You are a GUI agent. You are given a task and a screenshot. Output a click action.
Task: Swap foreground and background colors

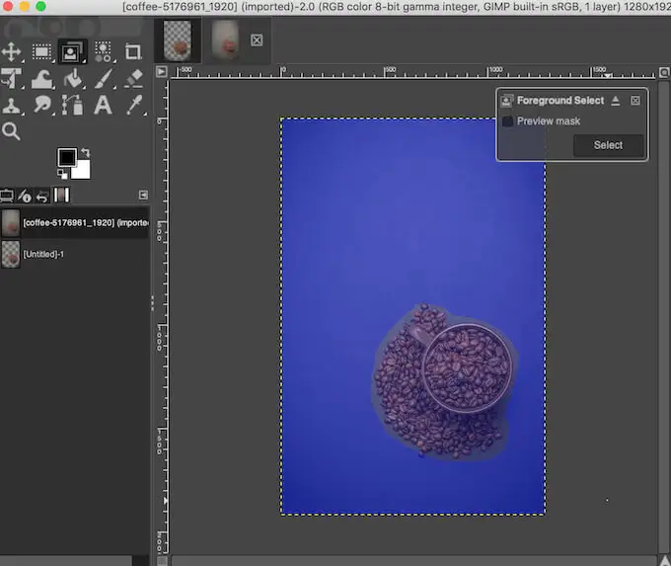click(x=86, y=152)
